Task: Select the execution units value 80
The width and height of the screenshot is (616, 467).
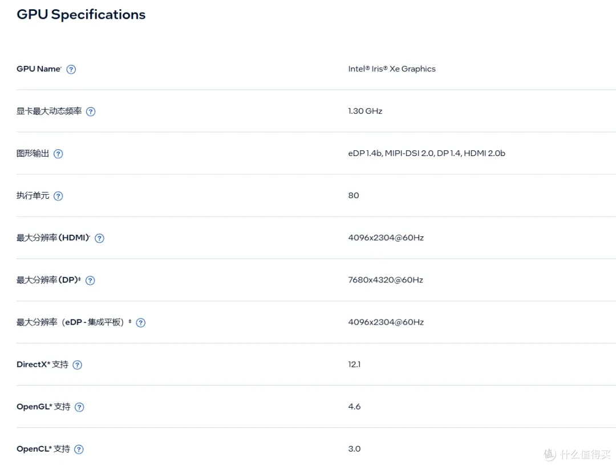Action: tap(354, 196)
